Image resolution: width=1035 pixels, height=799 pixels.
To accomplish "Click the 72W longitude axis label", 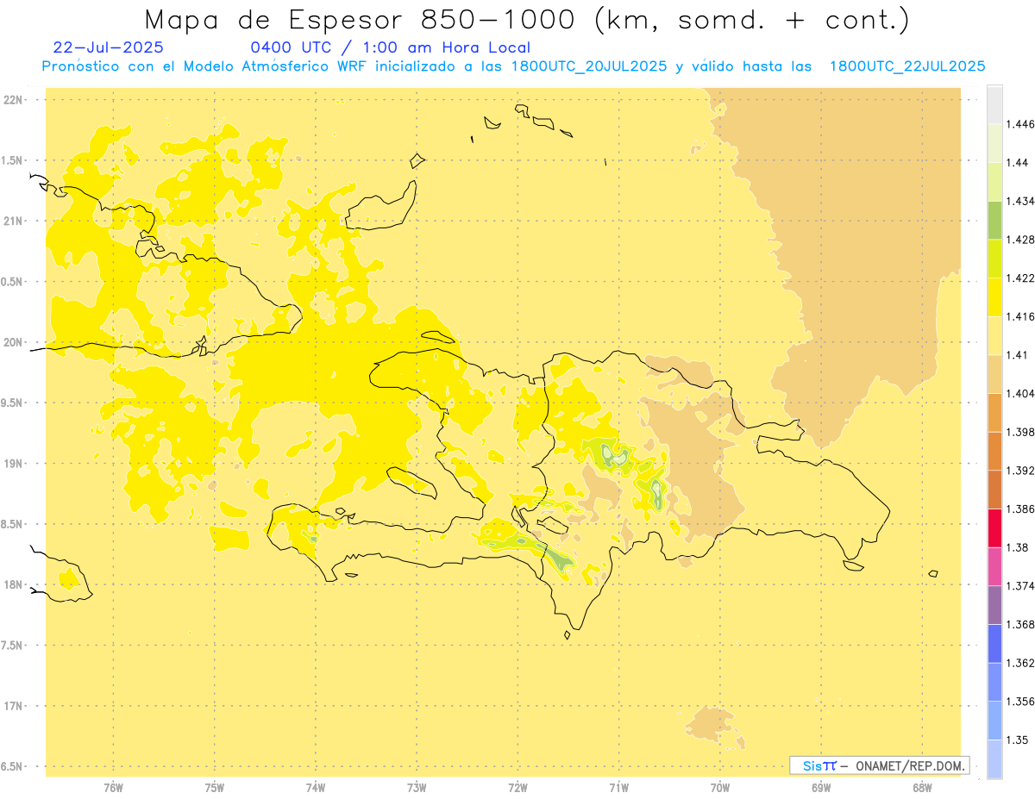I will [x=517, y=787].
